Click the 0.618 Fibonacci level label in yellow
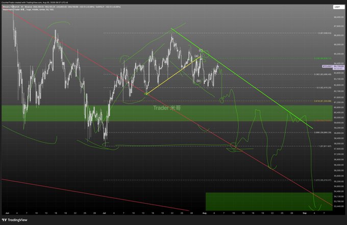Viewport: 347px width, 225px height. [x=323, y=101]
